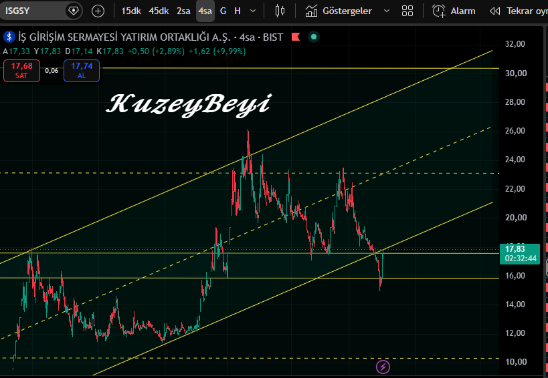Screen dimensions: 548x378
Task: Switch to the 2sa timeframe
Action: (183, 11)
